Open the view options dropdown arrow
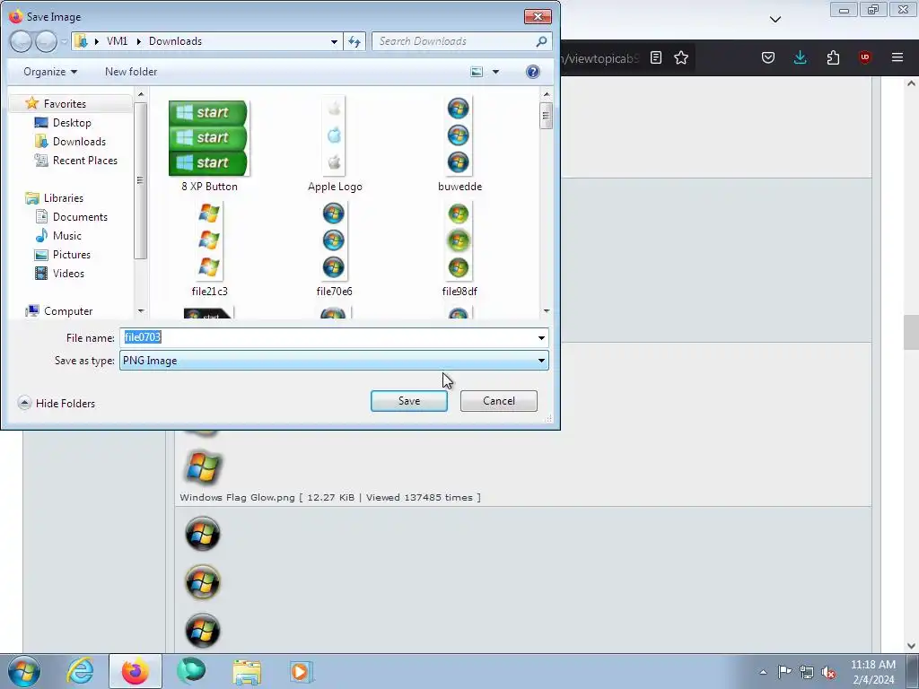The width and height of the screenshot is (919, 689). click(x=495, y=72)
